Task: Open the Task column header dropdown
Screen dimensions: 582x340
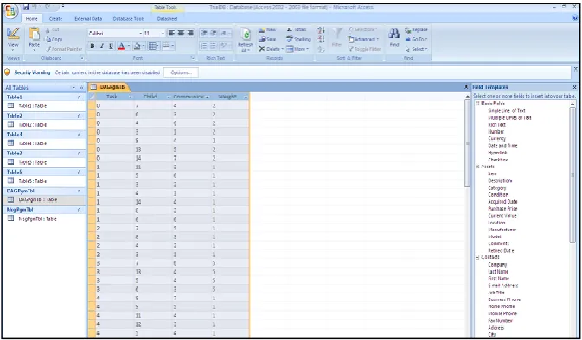Action: (x=131, y=97)
